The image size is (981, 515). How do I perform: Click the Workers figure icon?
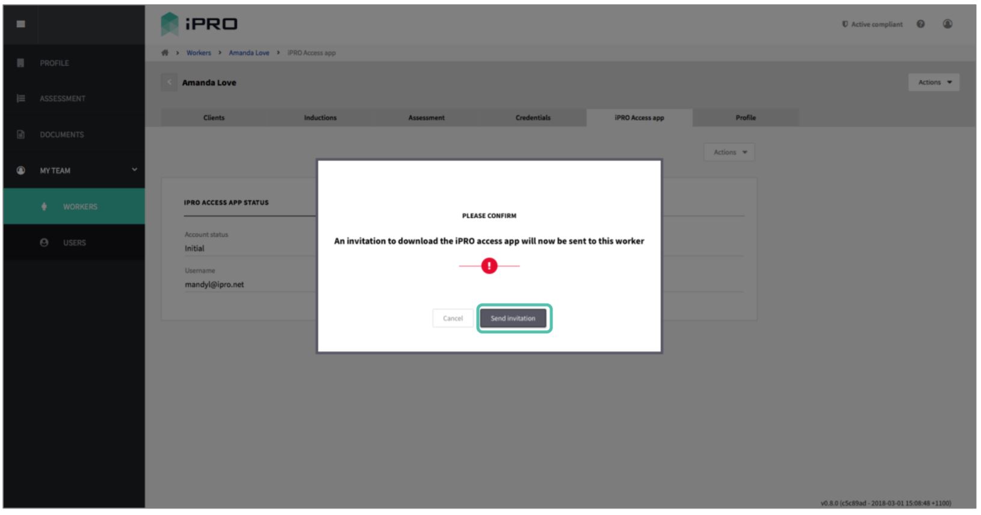44,207
